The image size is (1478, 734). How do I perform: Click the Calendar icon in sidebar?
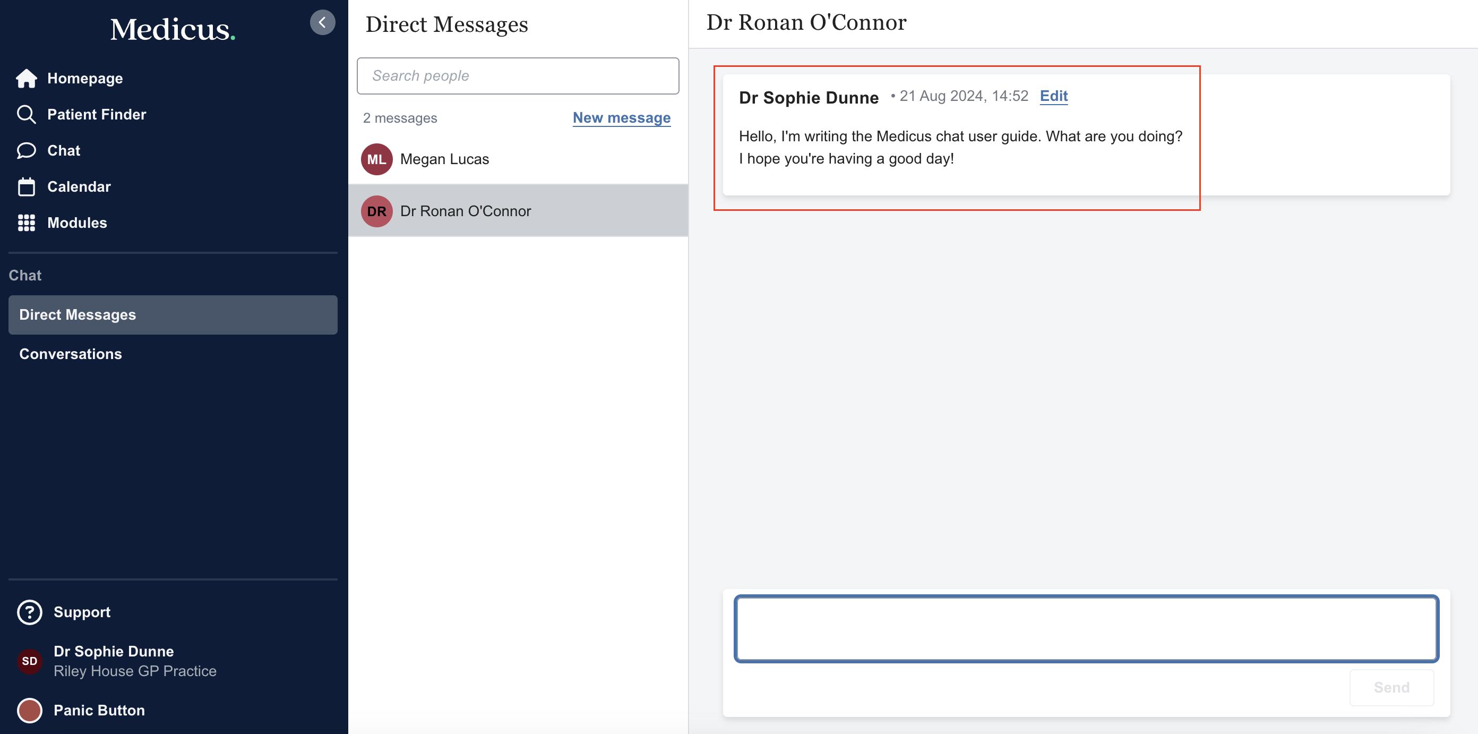pyautogui.click(x=27, y=186)
